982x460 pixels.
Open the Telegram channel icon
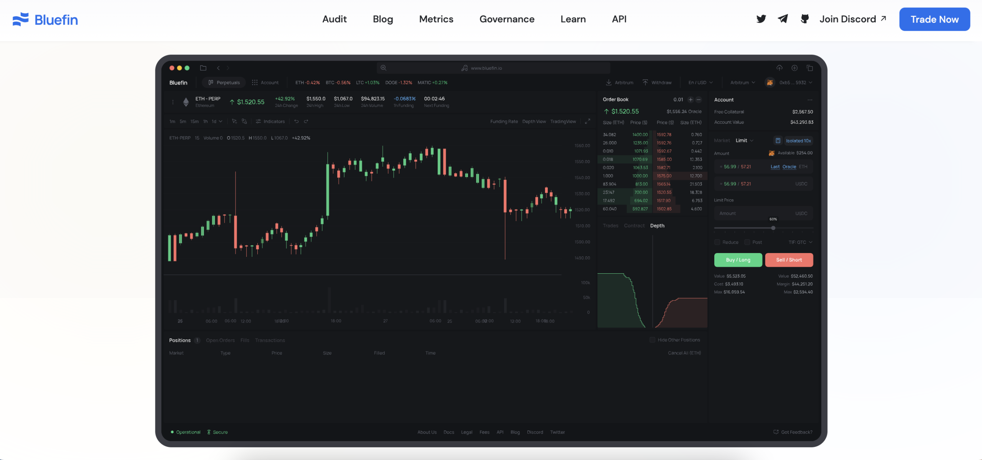tap(783, 19)
